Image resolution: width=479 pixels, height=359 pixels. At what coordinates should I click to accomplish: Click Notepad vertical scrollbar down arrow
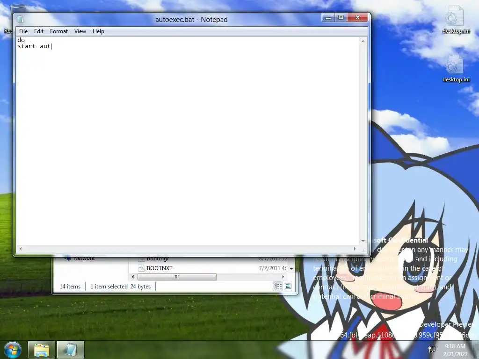point(363,241)
